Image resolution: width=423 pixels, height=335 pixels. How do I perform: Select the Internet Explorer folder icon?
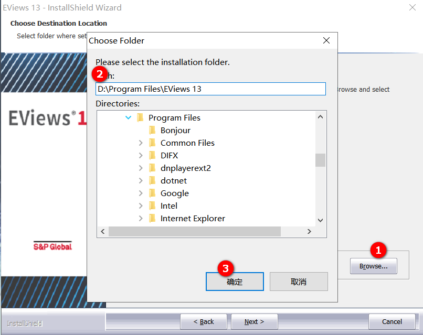click(x=152, y=218)
